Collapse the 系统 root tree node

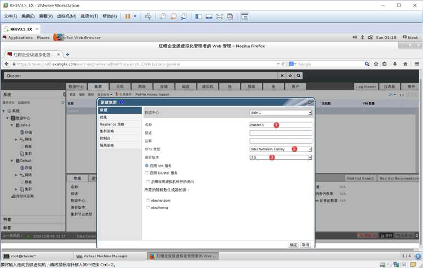pos(4,111)
